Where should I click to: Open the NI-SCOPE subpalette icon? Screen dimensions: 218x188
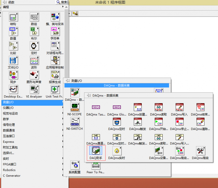click(x=75, y=107)
